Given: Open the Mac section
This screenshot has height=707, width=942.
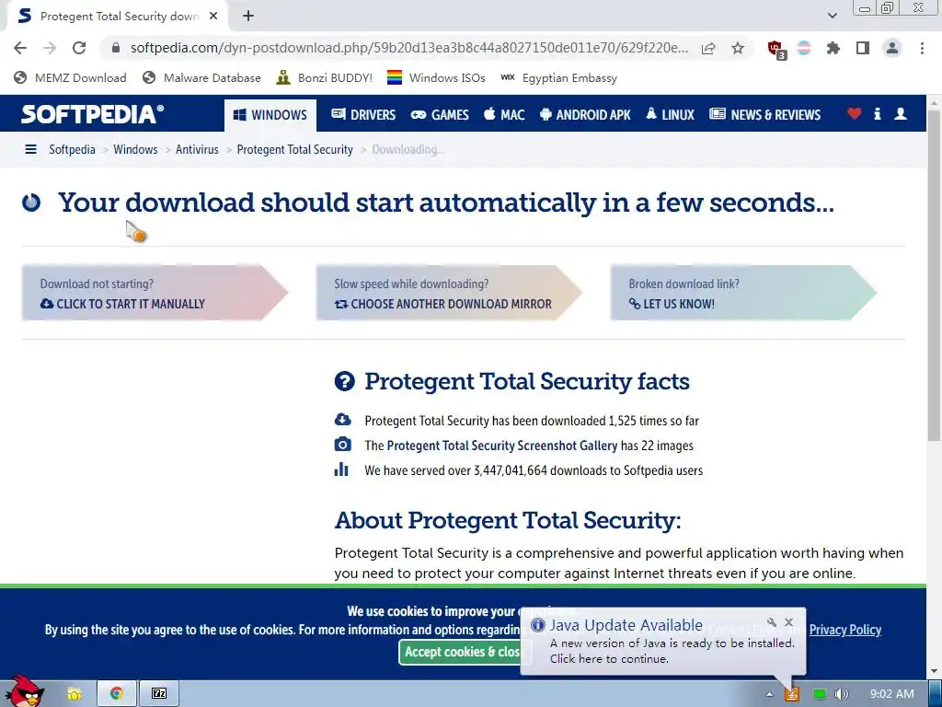Looking at the screenshot, I should (x=504, y=115).
